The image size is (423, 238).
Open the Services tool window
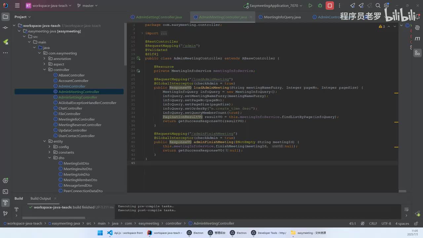5,180
